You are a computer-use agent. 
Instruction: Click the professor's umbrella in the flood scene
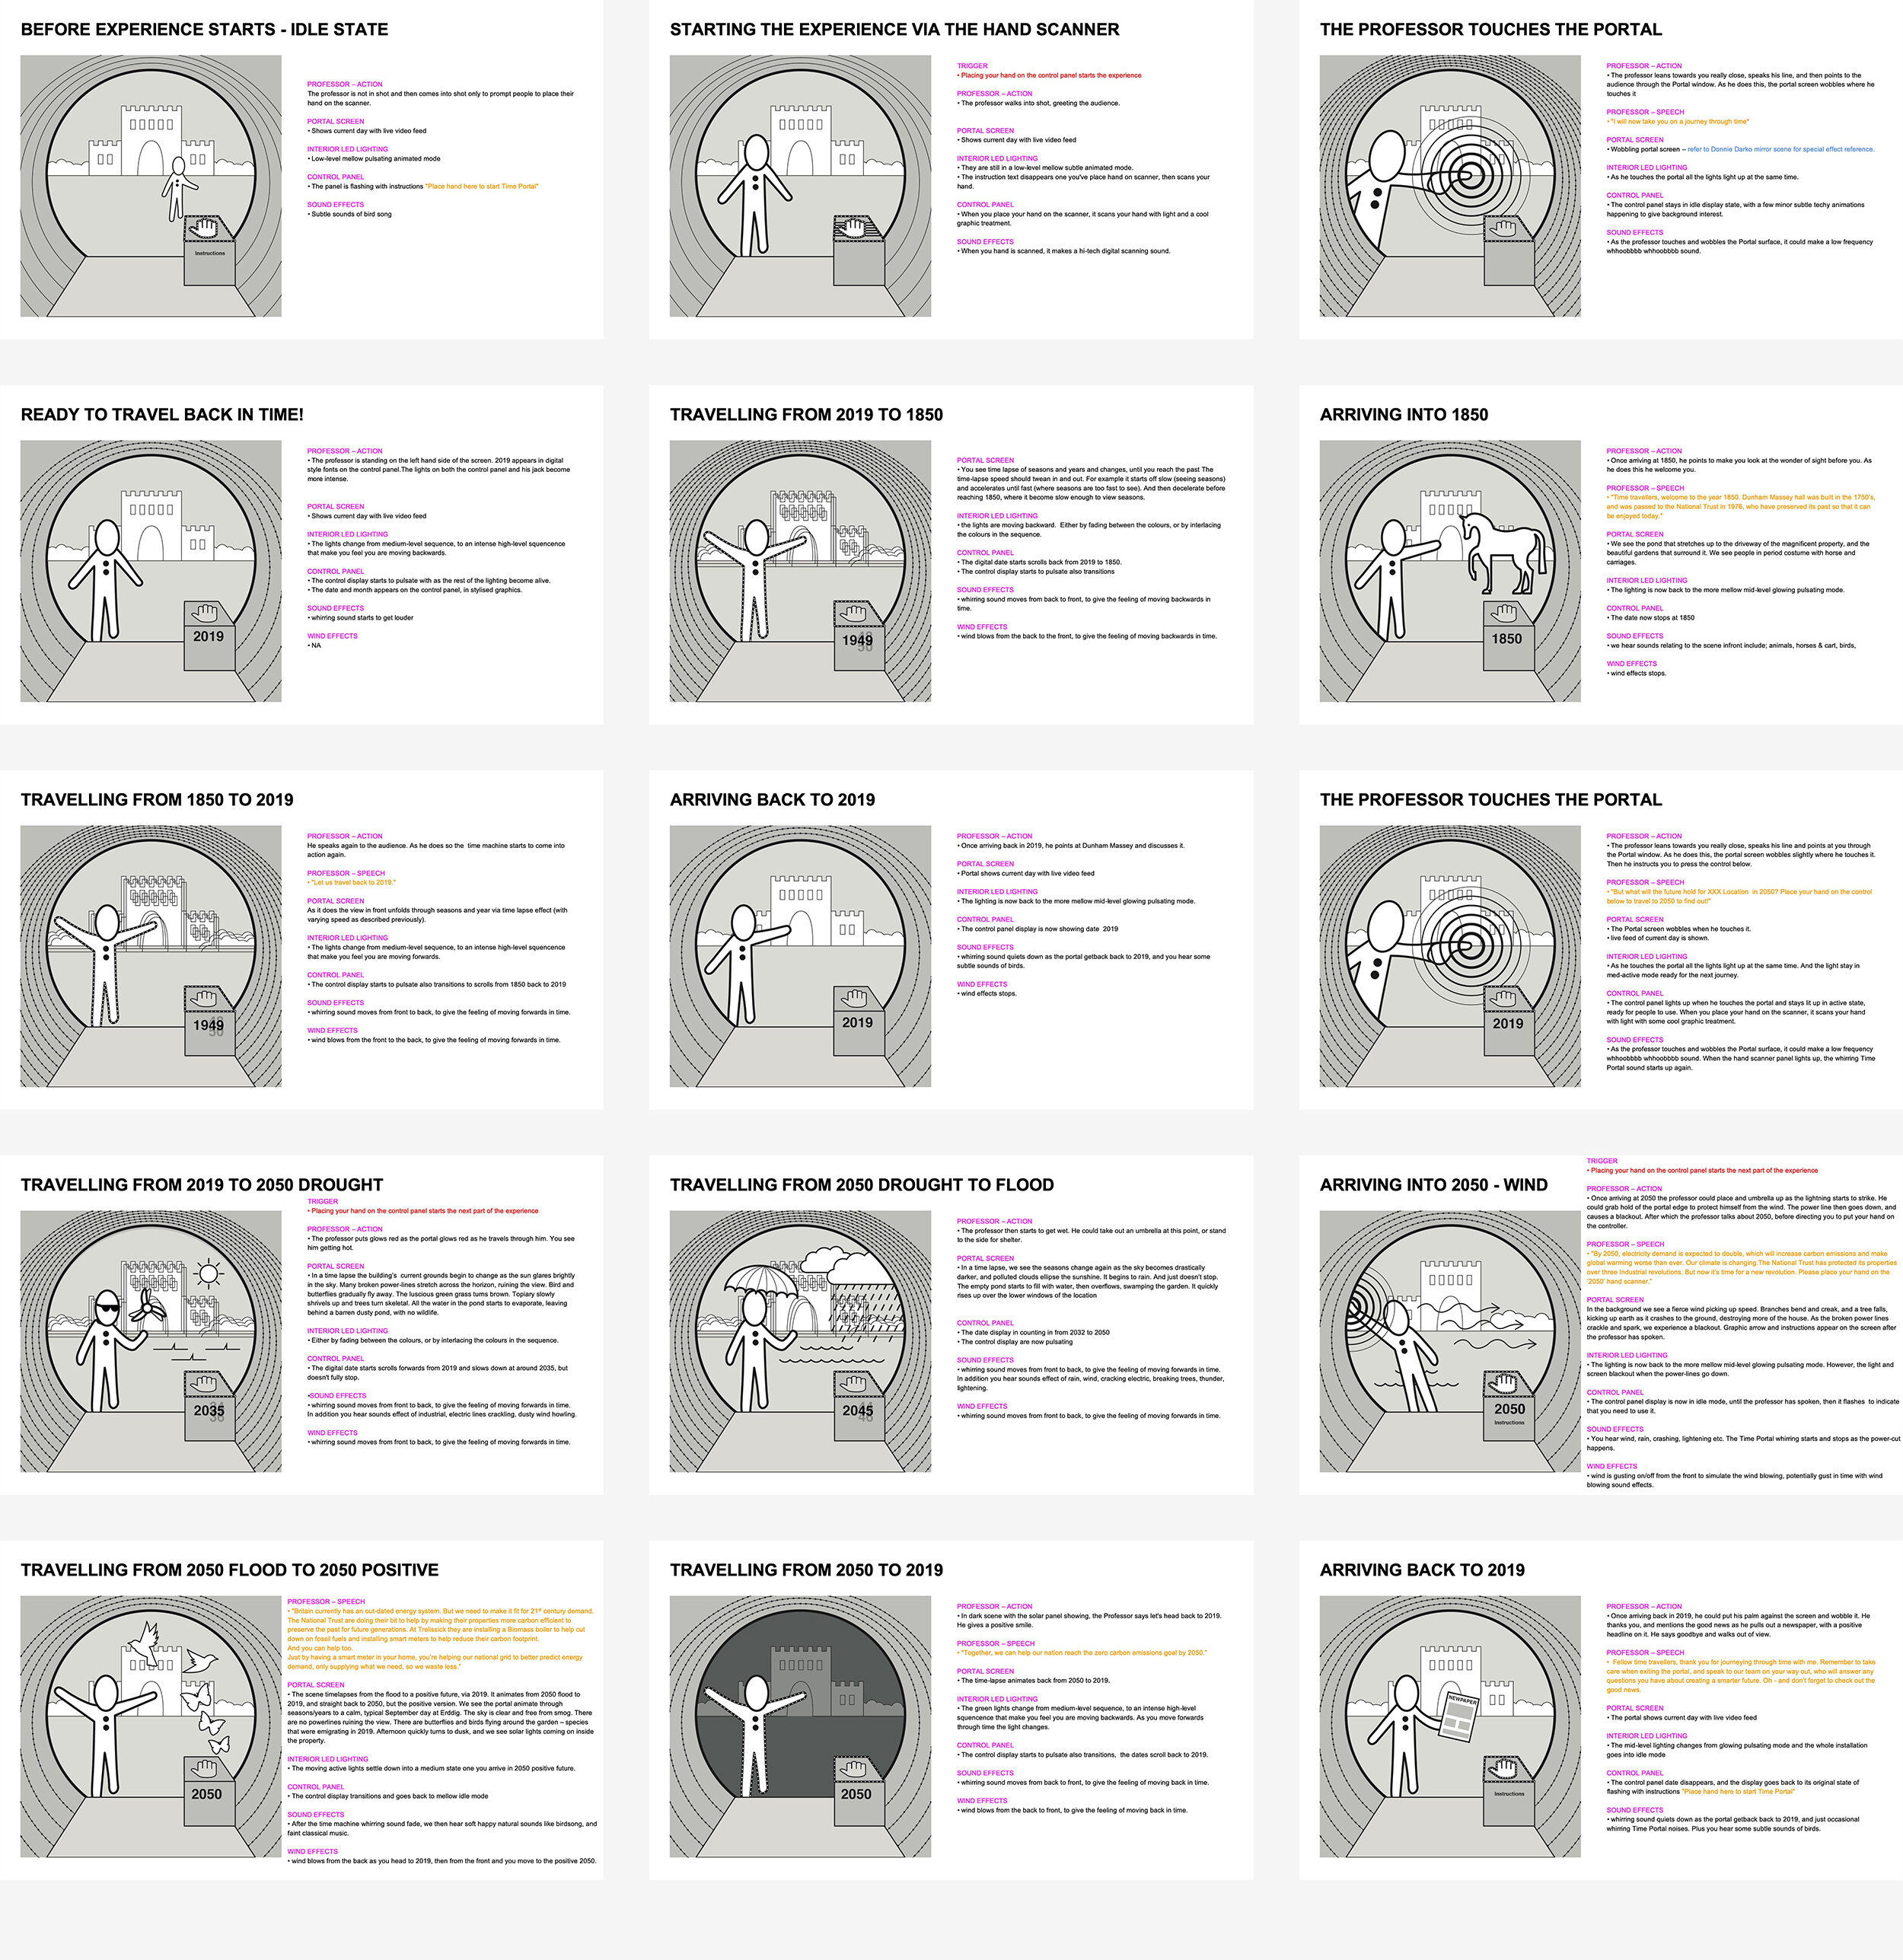[x=762, y=1279]
